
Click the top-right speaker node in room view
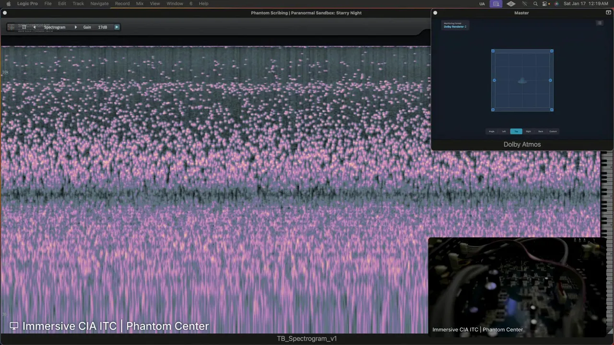pos(552,51)
